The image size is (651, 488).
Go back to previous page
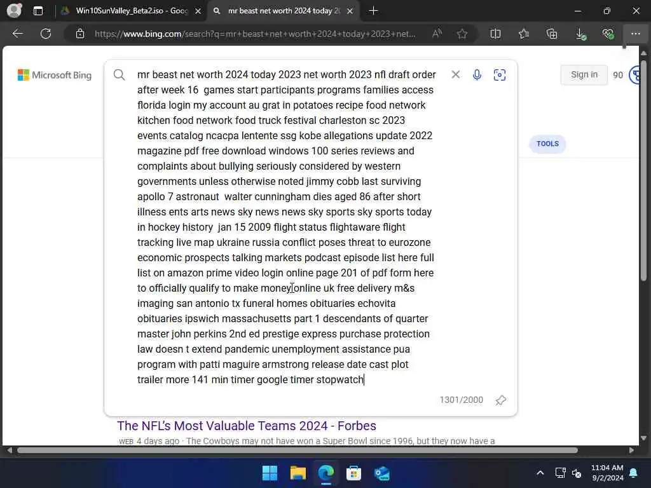pyautogui.click(x=18, y=34)
